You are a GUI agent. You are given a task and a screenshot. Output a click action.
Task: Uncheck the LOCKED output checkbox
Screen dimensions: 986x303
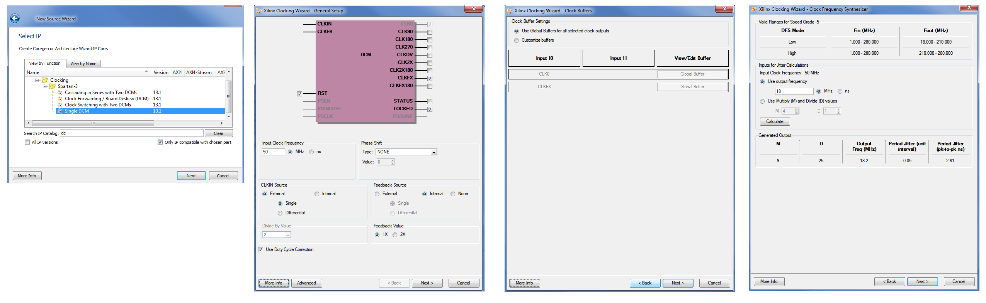(430, 109)
